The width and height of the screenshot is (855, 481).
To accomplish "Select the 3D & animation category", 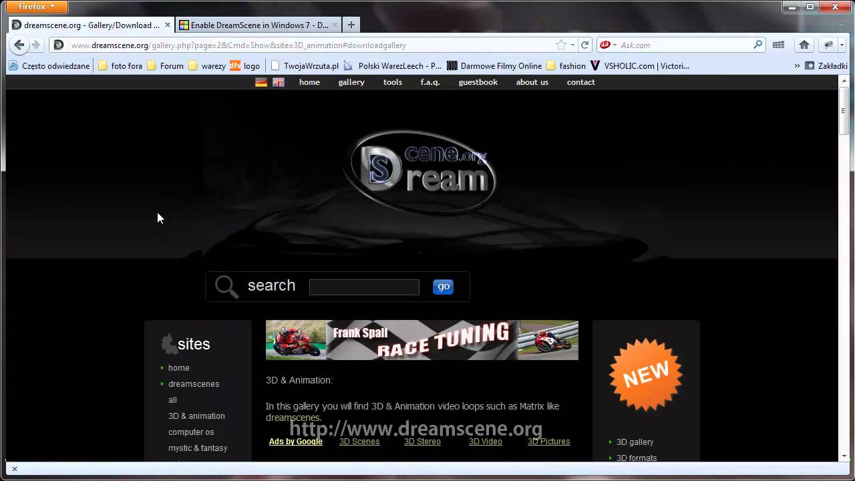I will pos(196,416).
